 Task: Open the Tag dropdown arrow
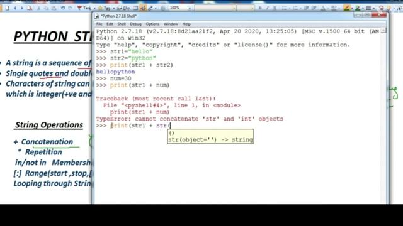[x=113, y=8]
